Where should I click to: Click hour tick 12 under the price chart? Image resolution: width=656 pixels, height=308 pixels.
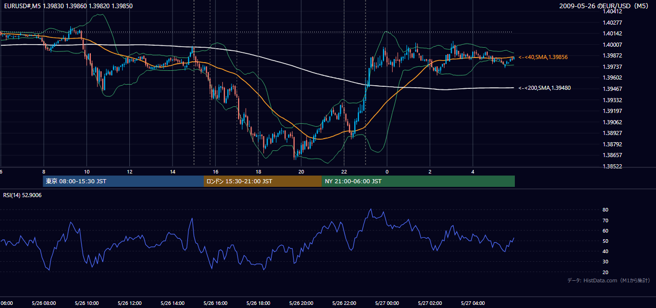(129, 172)
